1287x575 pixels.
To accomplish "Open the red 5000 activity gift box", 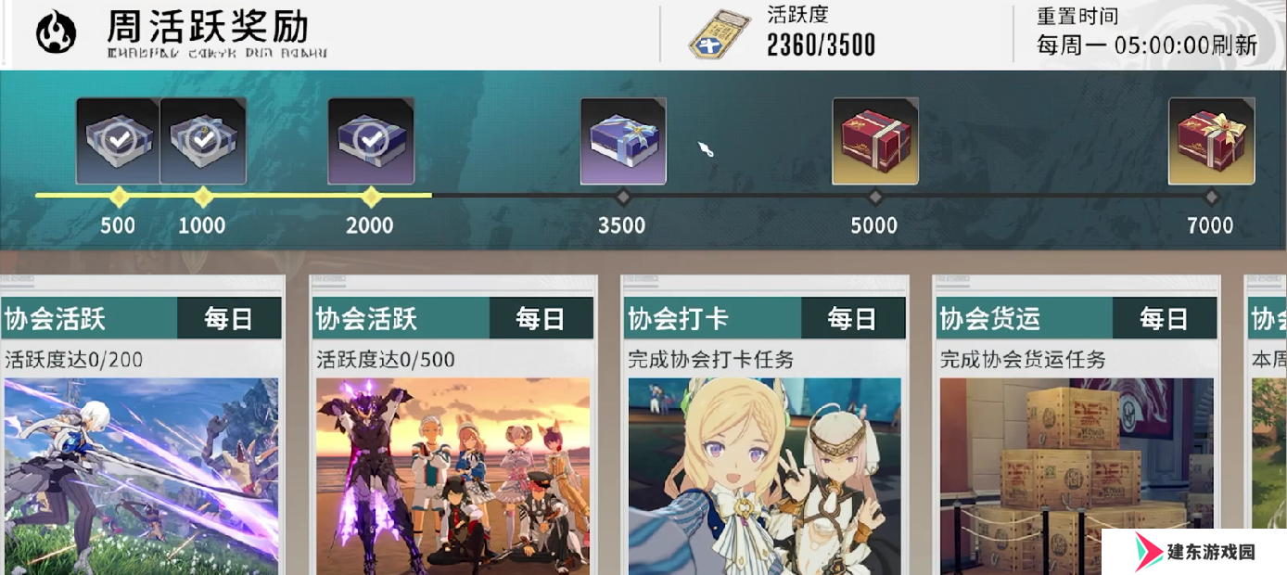I will coord(875,141).
